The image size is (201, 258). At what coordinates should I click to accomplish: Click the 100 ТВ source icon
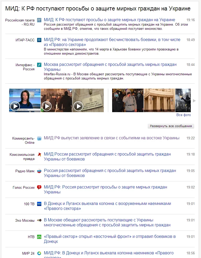[39, 204]
